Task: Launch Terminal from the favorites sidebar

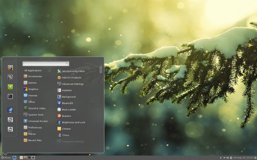Action: 10,96
